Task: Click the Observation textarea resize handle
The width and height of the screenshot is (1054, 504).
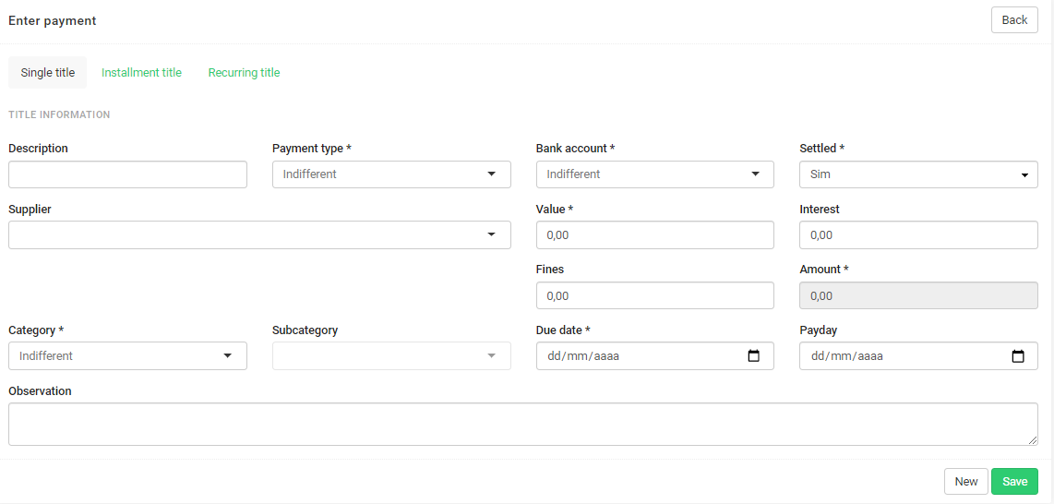Action: 1033,440
